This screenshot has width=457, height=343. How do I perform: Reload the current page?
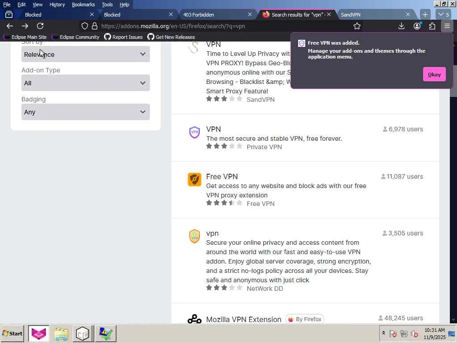40,26
